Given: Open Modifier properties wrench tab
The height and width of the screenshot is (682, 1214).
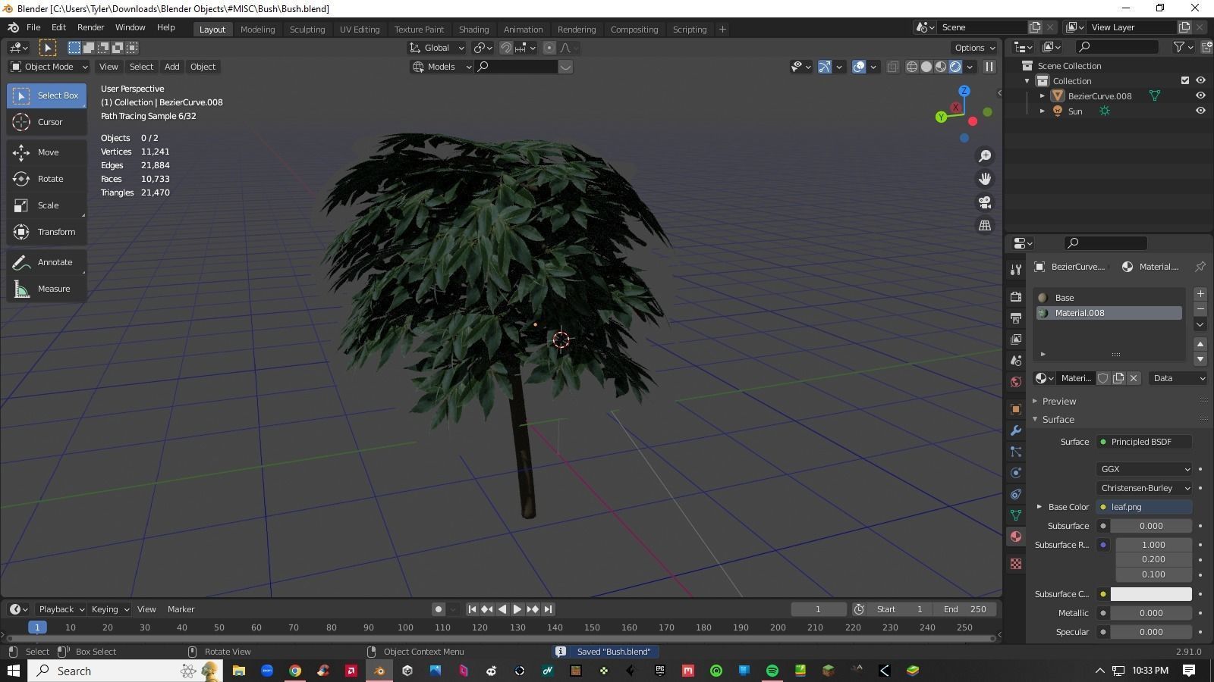Looking at the screenshot, I should [x=1016, y=430].
